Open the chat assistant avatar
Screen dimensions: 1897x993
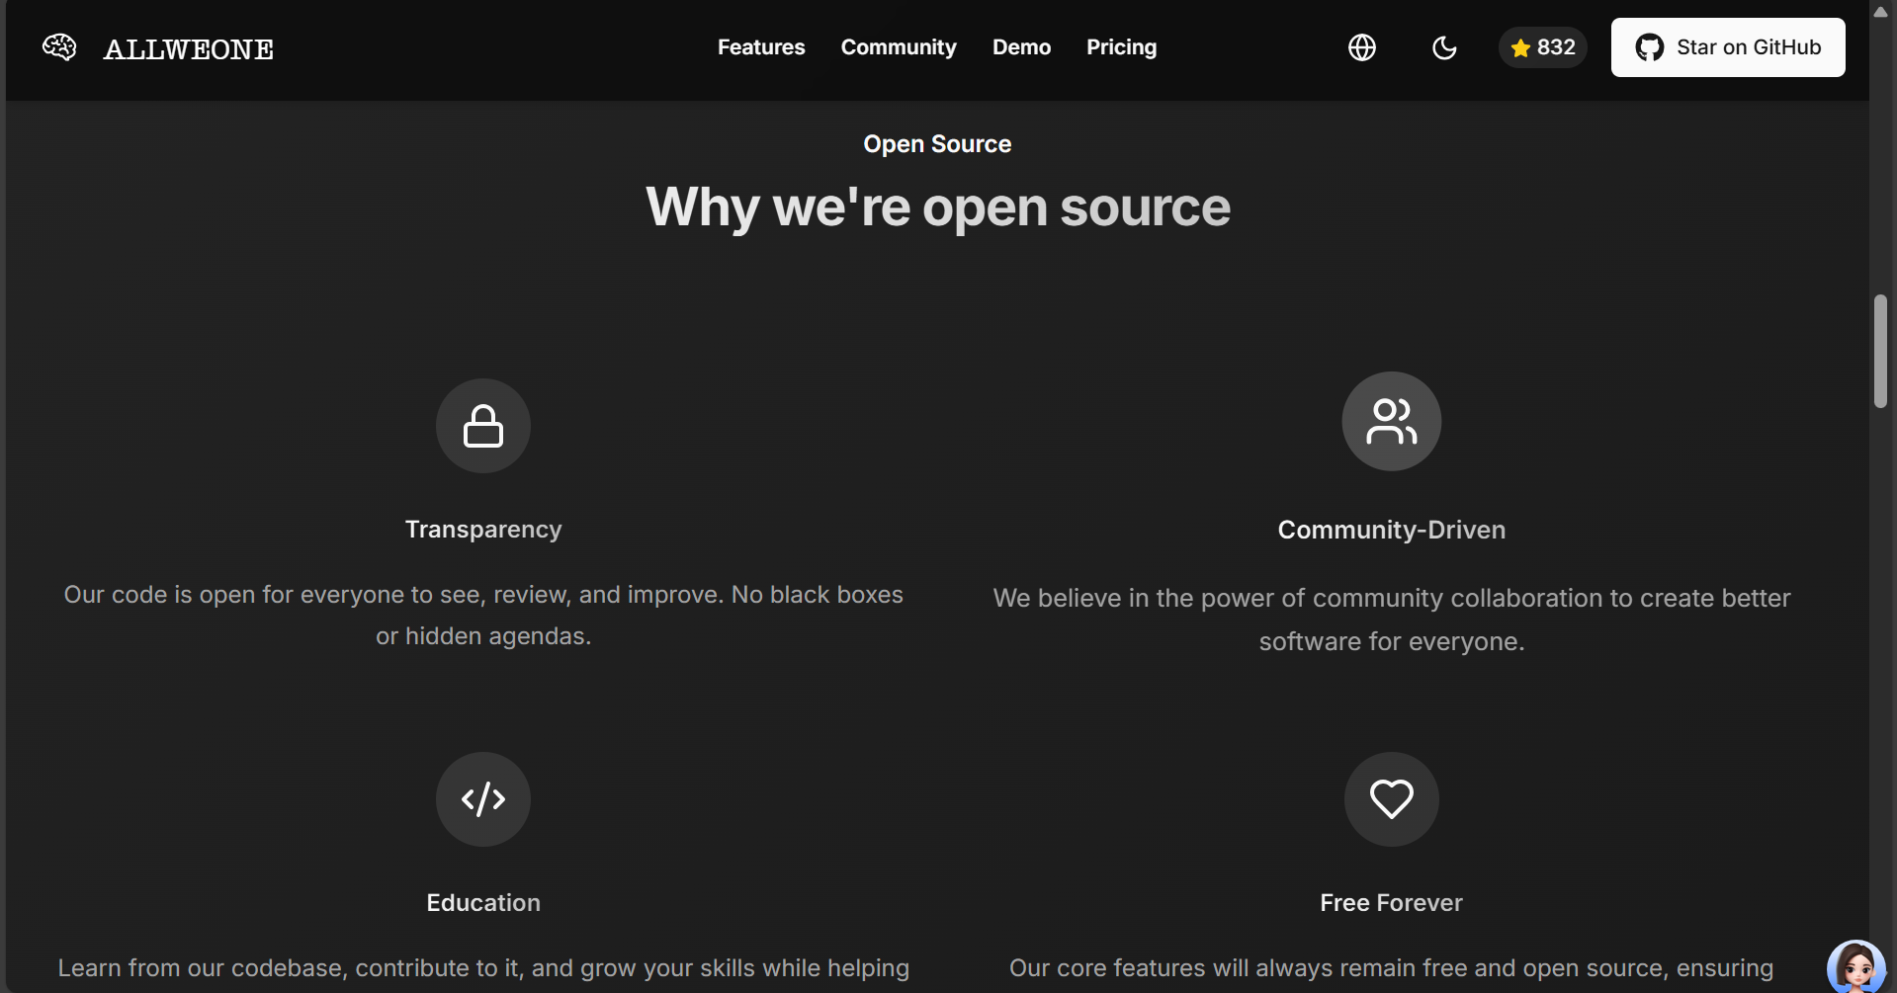point(1855,967)
